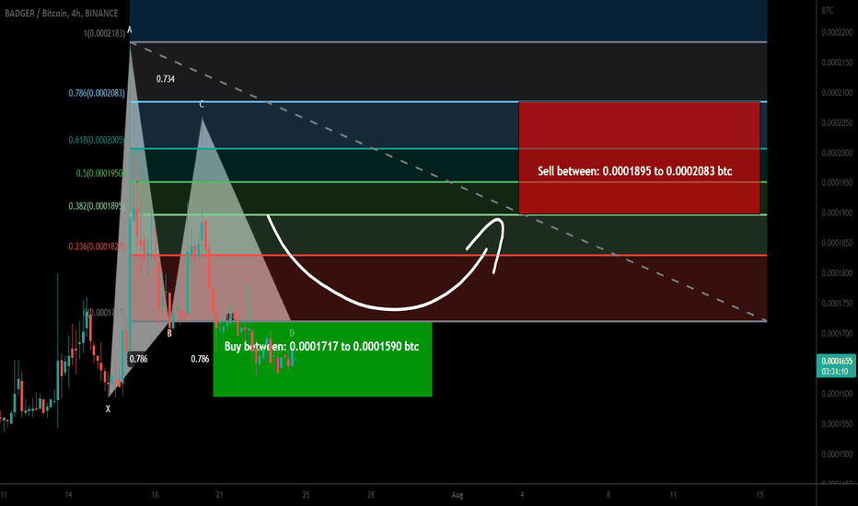Click 0.0001600 on the price axis
This screenshot has width=858, height=506.
[x=837, y=394]
